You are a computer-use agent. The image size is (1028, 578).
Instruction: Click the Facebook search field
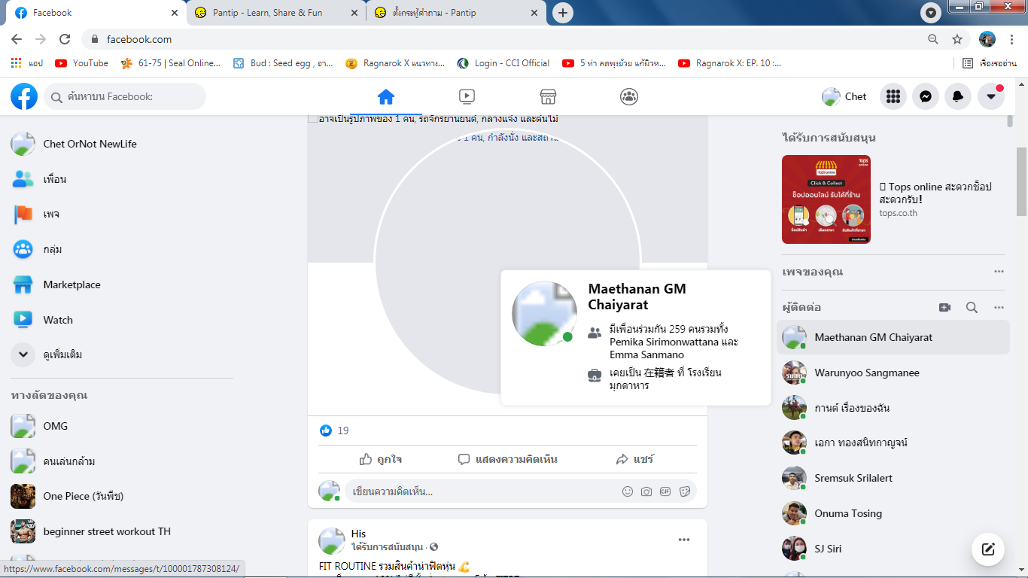125,96
